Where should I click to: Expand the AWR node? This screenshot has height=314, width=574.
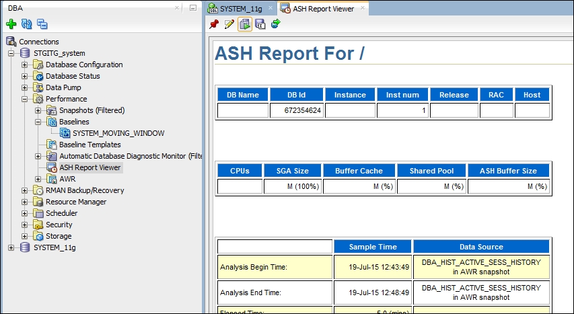(x=38, y=179)
